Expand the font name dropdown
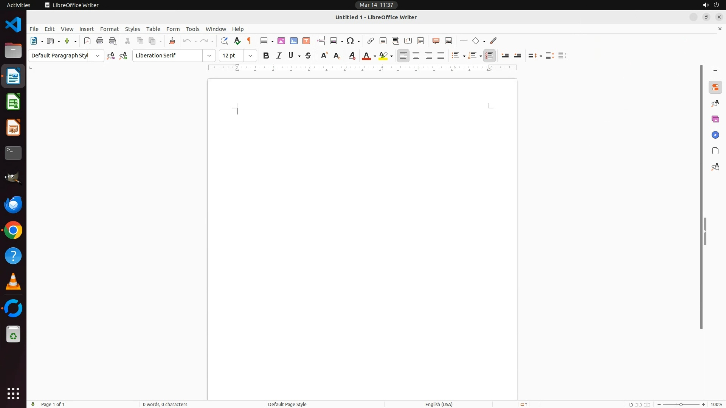Image resolution: width=726 pixels, height=408 pixels. tap(209, 56)
